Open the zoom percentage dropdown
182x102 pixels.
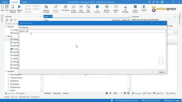(121, 93)
